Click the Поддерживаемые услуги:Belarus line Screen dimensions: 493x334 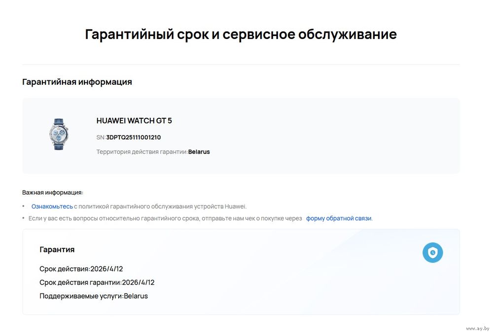coord(93,296)
